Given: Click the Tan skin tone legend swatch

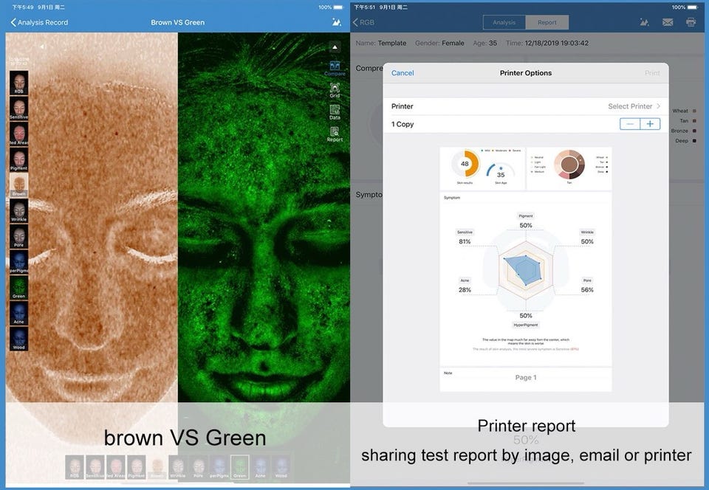Looking at the screenshot, I should tap(694, 120).
